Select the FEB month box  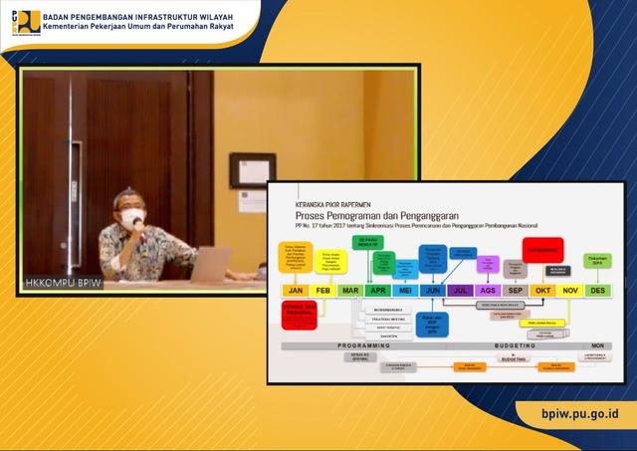coord(322,291)
